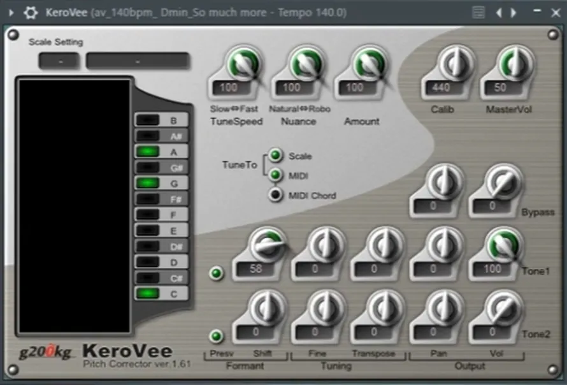The width and height of the screenshot is (567, 385).
Task: Toggle TuneTo MIDI option
Action: (276, 175)
